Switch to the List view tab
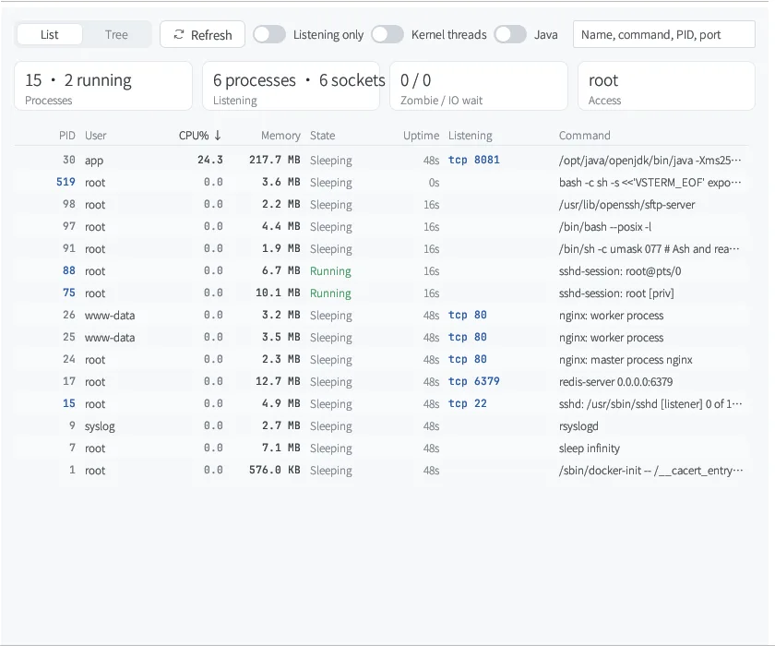775x646 pixels. coord(50,34)
